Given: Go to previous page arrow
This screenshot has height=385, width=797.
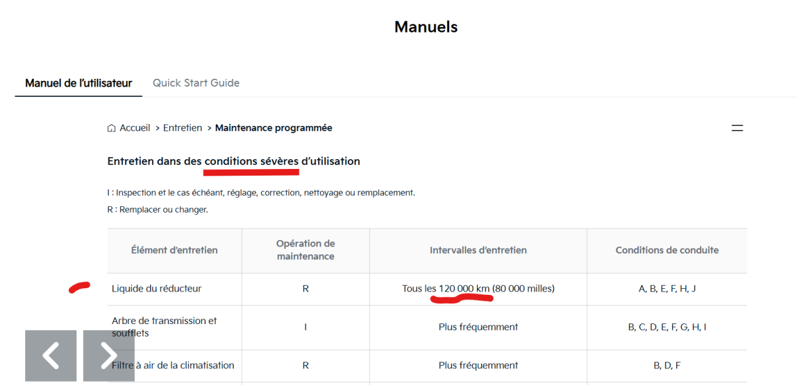Looking at the screenshot, I should [51, 356].
